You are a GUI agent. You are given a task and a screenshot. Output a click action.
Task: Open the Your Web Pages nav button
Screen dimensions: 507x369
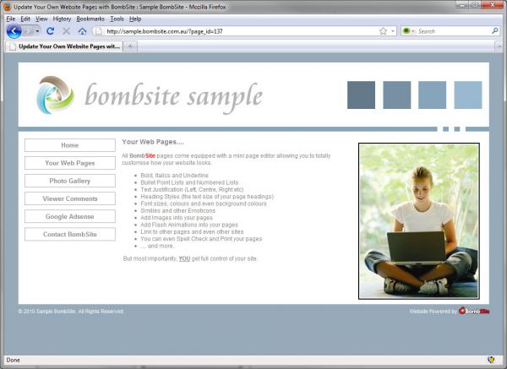coord(70,163)
